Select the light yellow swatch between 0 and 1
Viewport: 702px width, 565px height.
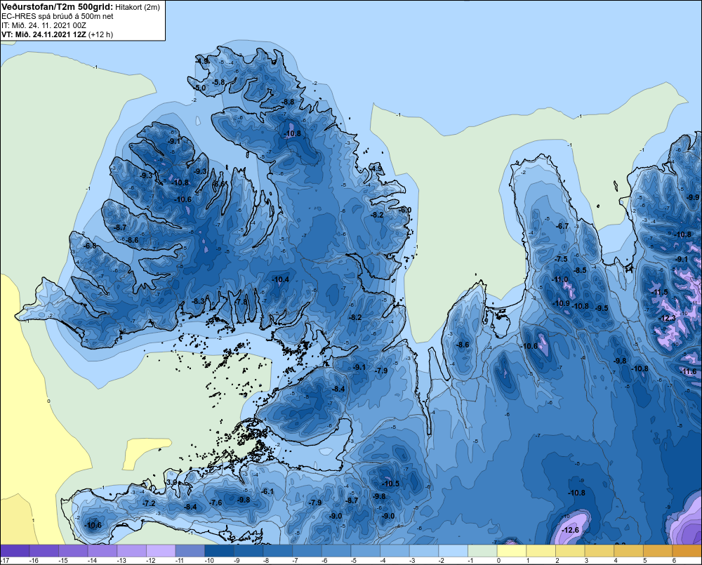512,551
